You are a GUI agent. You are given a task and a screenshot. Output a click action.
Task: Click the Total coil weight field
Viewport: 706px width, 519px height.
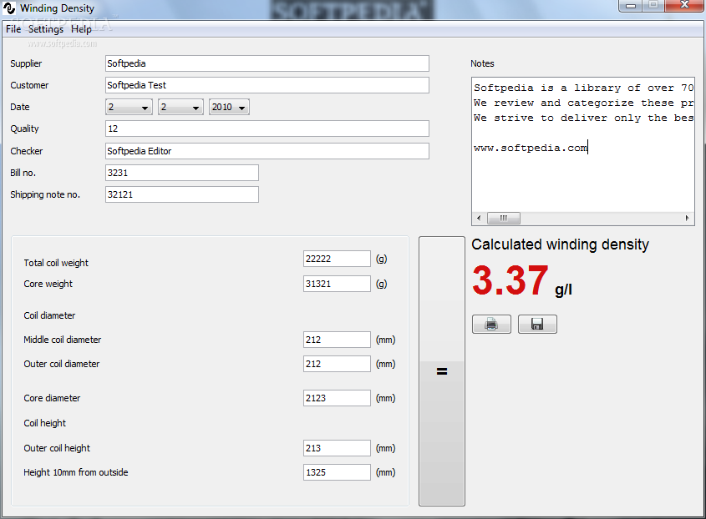coord(337,259)
